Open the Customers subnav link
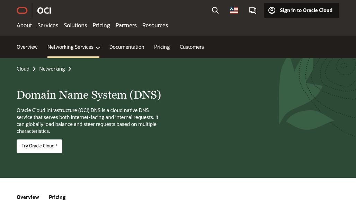This screenshot has height=200, width=356. coord(192,47)
